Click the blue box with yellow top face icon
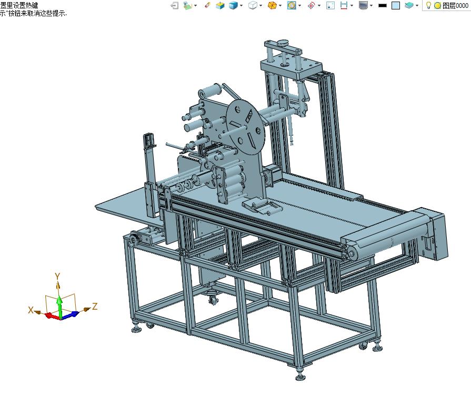The width and height of the screenshot is (471, 398). pyautogui.click(x=220, y=5)
